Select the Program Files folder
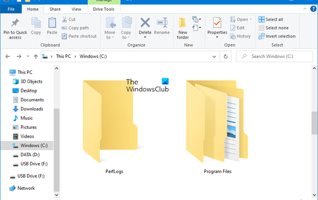The height and width of the screenshot is (200, 318). 218,127
